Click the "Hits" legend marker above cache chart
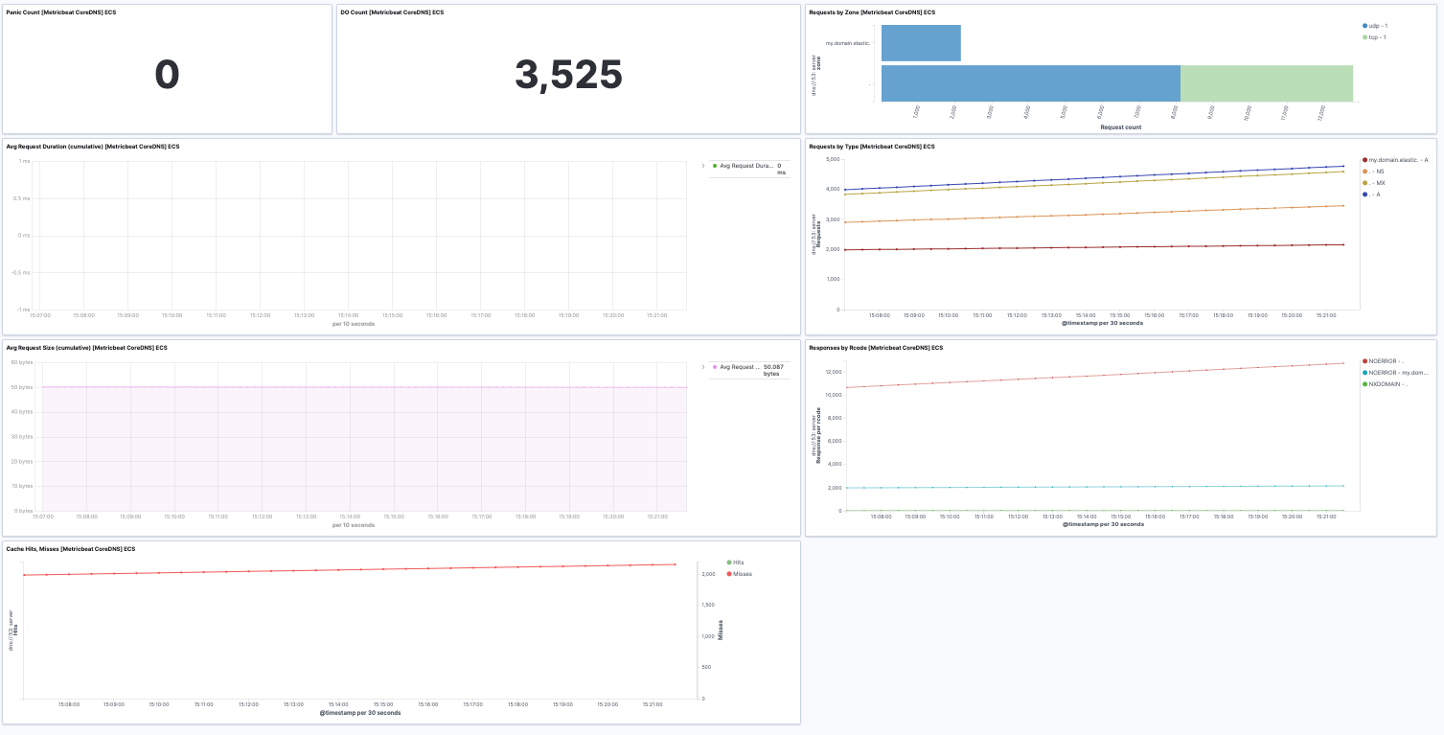The height and width of the screenshot is (735, 1444). tap(729, 562)
